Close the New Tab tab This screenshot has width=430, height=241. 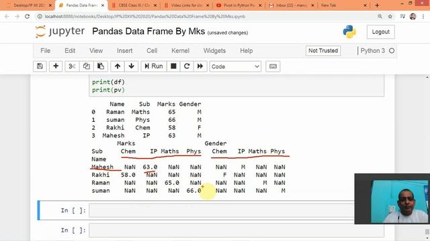point(365,5)
